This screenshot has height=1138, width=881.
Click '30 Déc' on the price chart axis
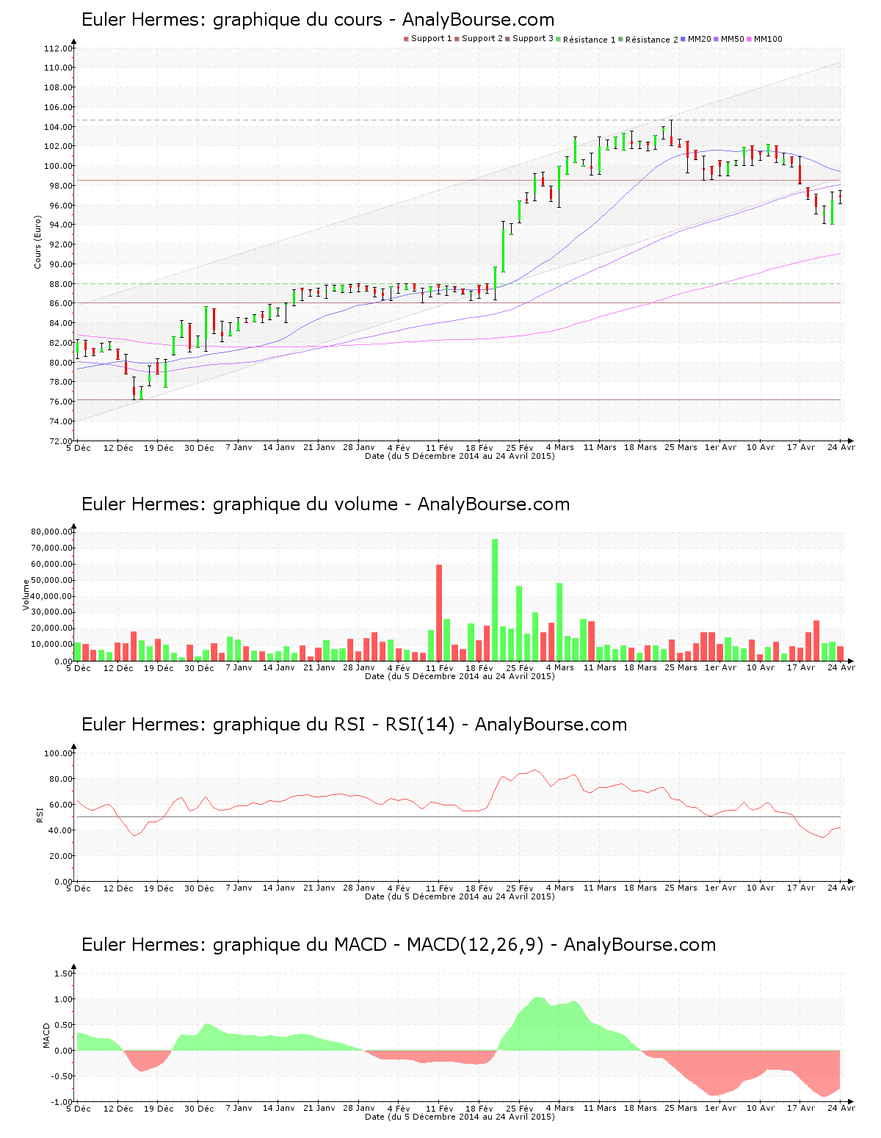point(199,448)
